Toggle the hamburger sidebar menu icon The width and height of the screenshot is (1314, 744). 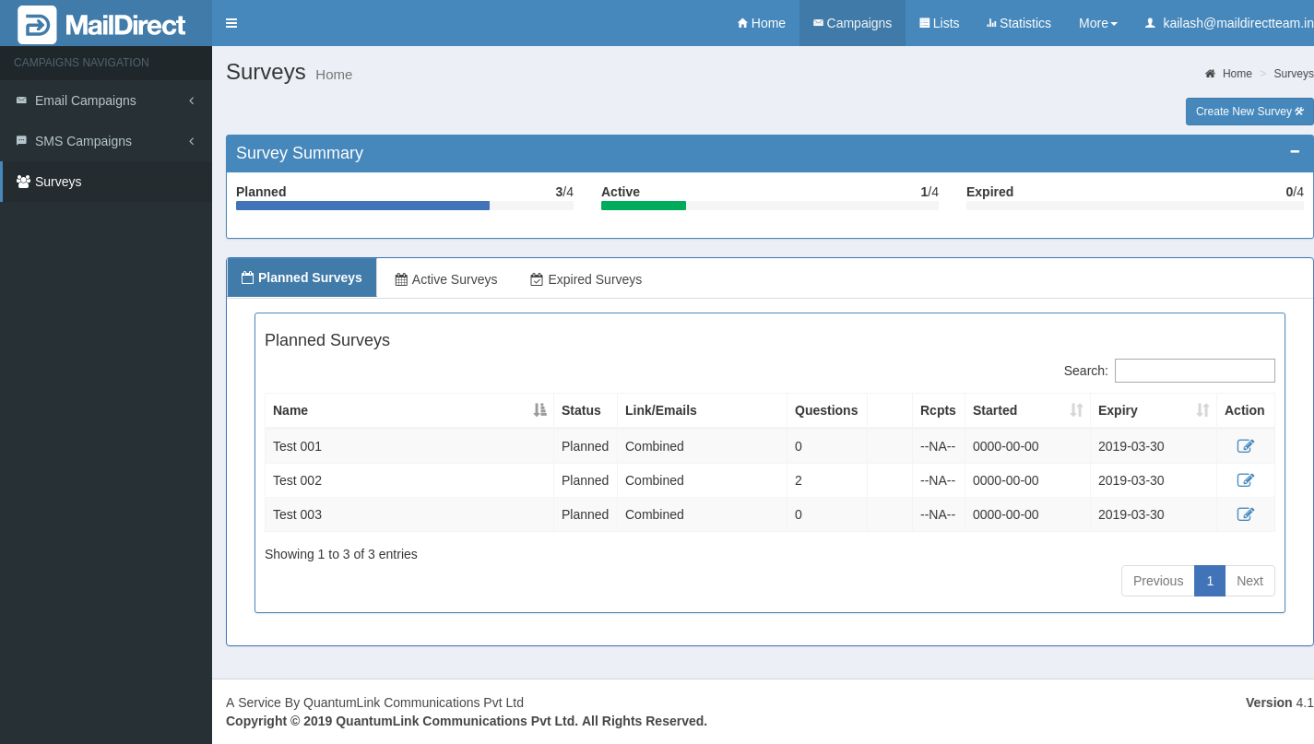click(231, 23)
